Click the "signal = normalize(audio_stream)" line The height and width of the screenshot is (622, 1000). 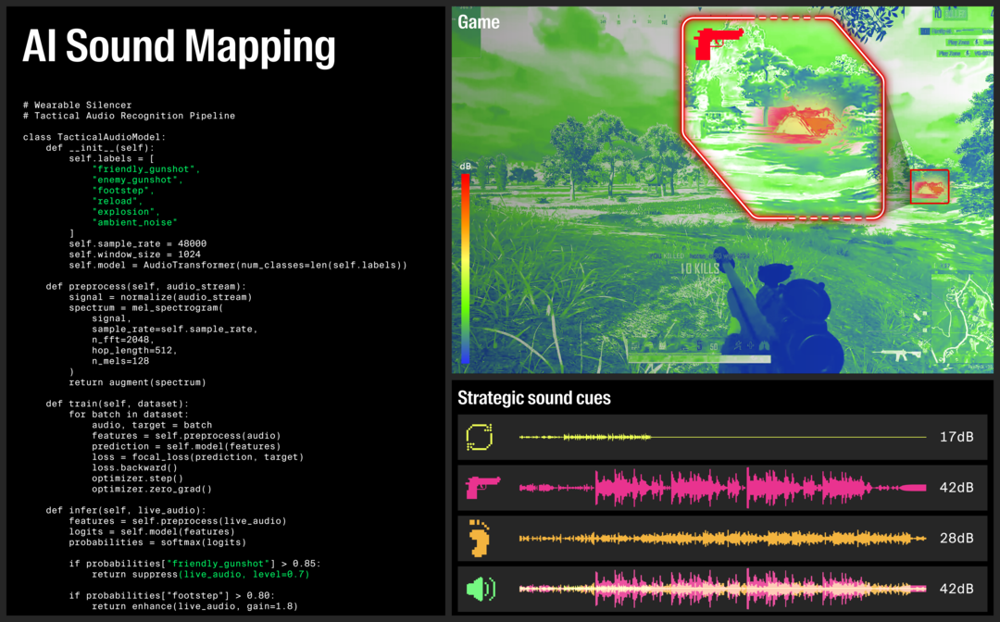[161, 297]
